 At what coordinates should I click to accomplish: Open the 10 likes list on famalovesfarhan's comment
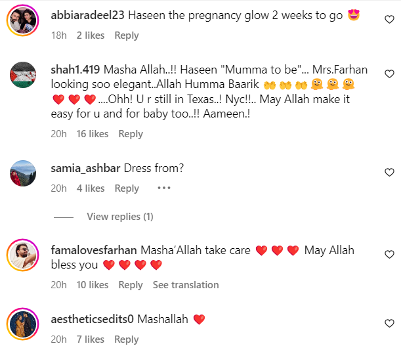coord(93,285)
